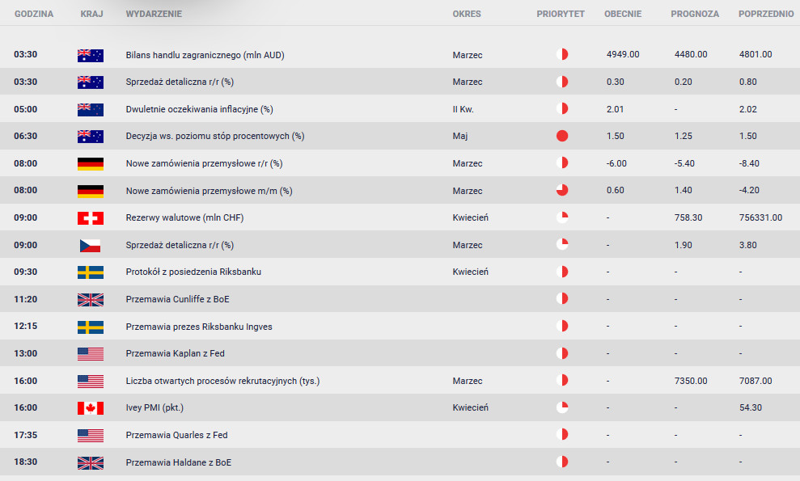Click US flag in Quarles speech row

(91, 436)
